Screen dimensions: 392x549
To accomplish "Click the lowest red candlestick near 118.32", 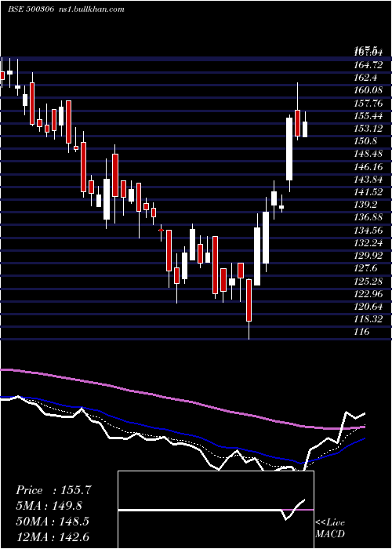I will tap(249, 300).
